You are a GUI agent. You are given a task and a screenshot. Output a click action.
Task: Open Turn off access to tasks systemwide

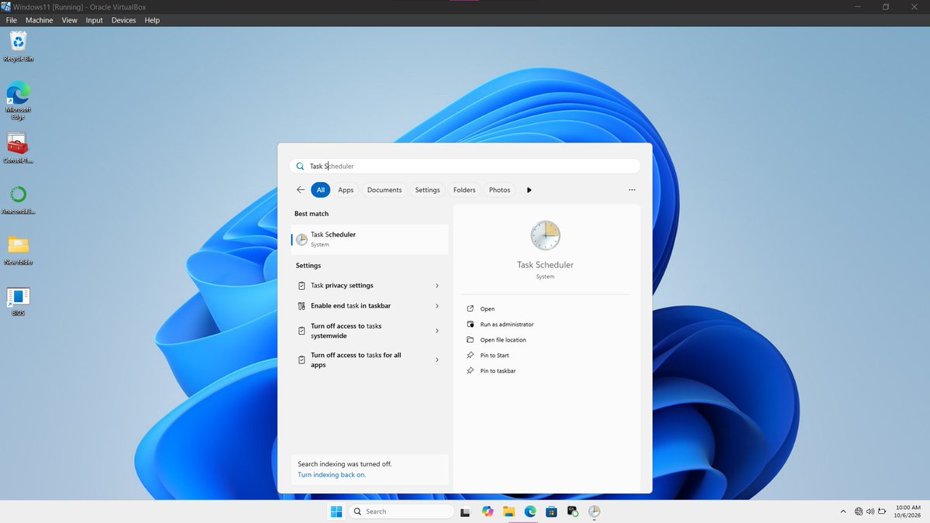[370, 331]
